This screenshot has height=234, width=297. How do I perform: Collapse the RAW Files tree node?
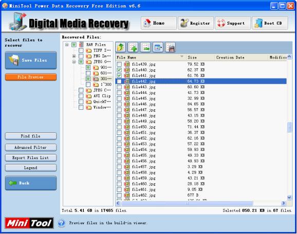[x=67, y=45]
